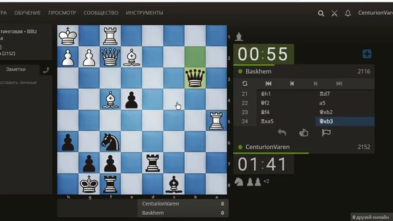Open the друзей онлайн friends box
393x221 pixels.
point(372,217)
